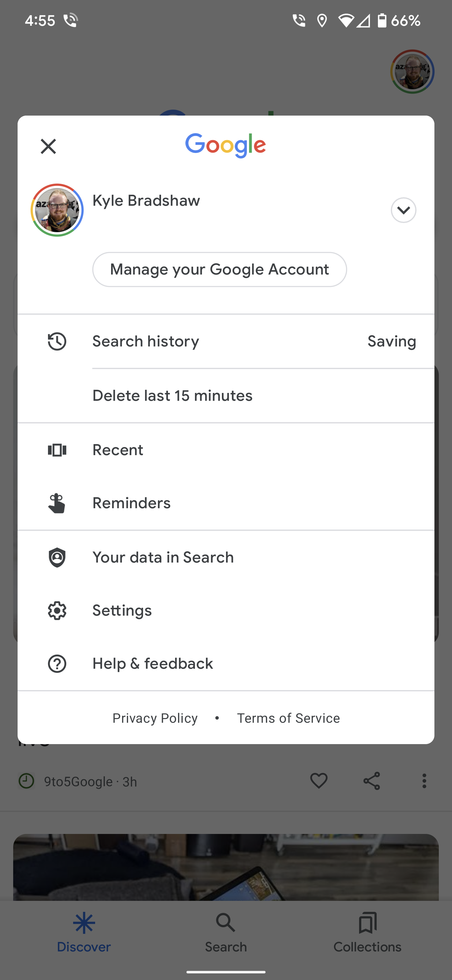Open Settings gear icon

pyautogui.click(x=57, y=610)
